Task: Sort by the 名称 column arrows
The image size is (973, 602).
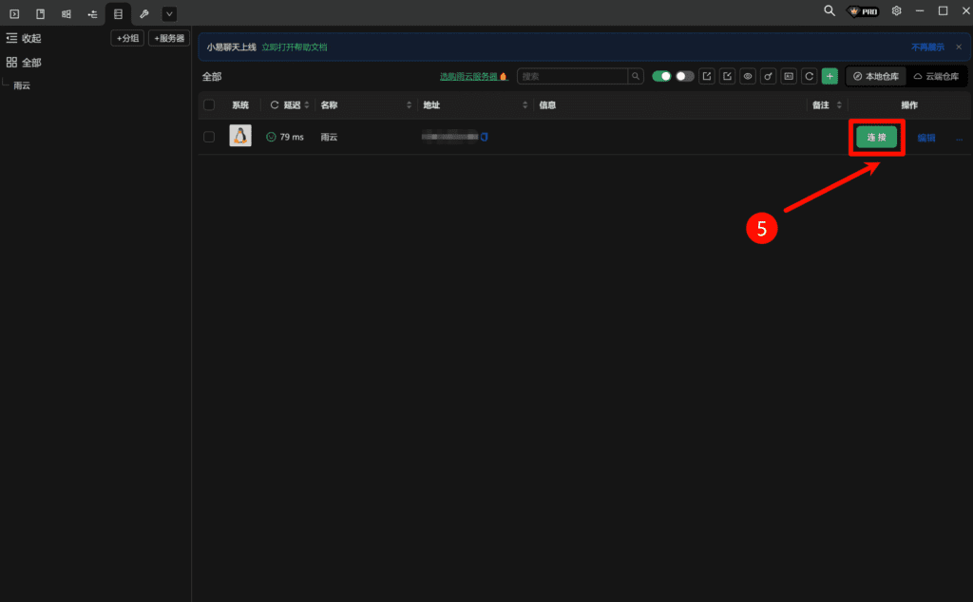Action: click(409, 104)
